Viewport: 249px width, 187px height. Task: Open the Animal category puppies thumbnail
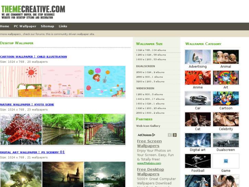[x=226, y=57]
